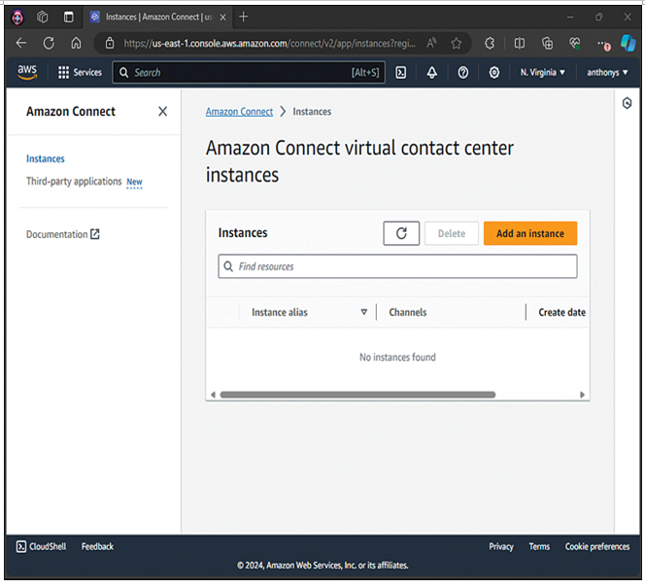Click the browser profile avatar icon
The height and width of the screenshot is (587, 645).
pos(17,17)
